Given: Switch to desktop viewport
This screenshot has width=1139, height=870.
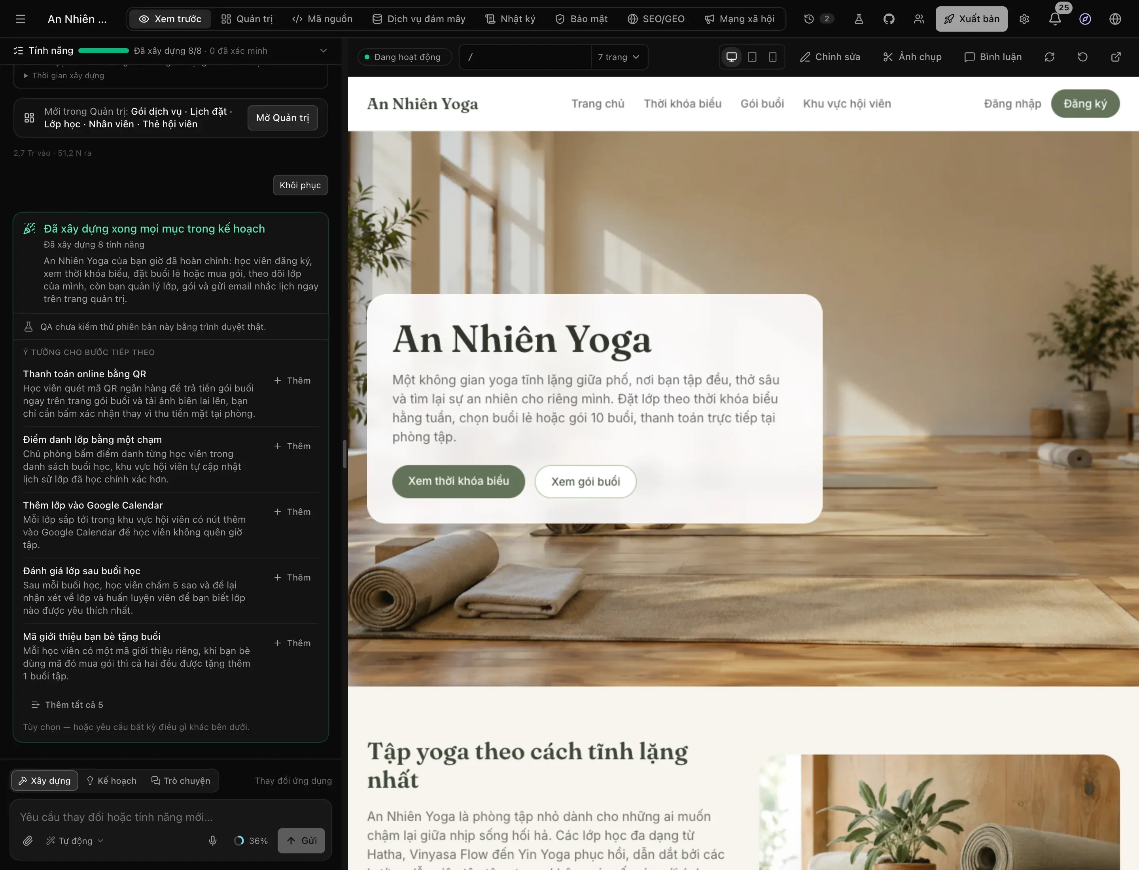Looking at the screenshot, I should tap(731, 57).
